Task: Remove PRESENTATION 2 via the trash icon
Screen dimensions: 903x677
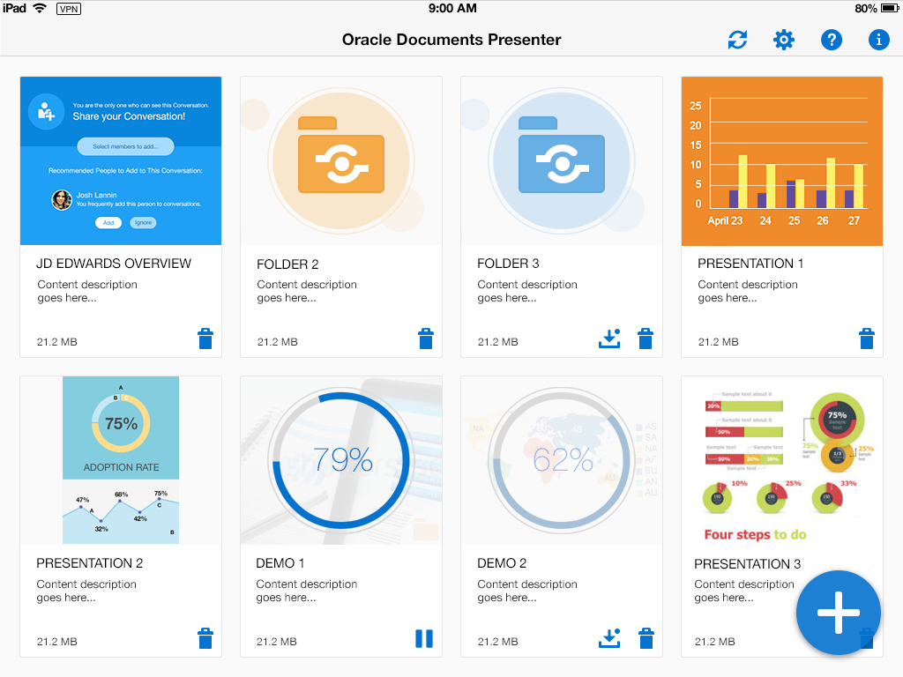Action: coord(205,638)
